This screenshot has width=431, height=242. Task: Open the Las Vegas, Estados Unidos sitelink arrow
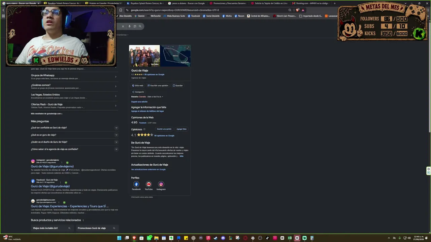[115, 96]
